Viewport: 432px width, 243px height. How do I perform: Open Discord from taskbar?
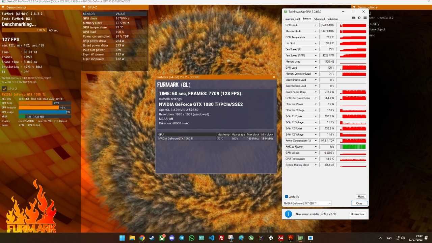click(x=172, y=238)
